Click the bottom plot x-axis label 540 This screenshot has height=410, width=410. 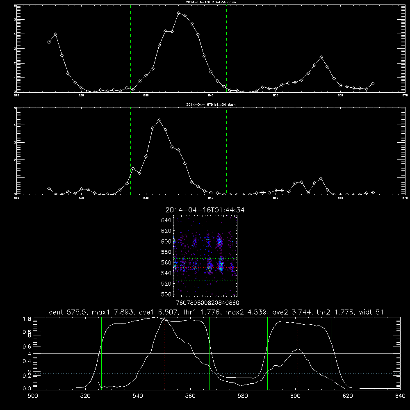pyautogui.click(x=138, y=396)
